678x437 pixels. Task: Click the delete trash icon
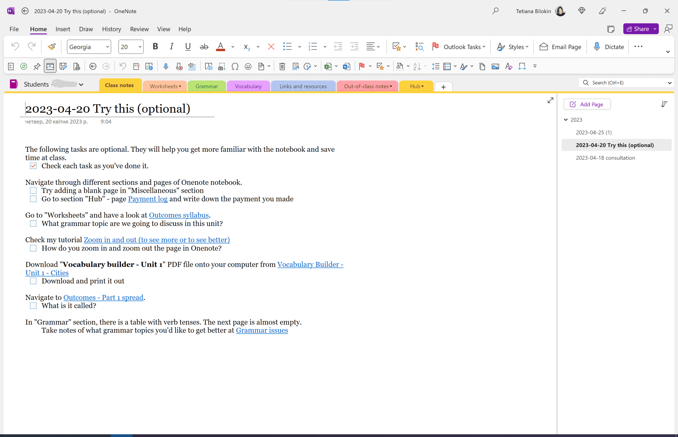coord(282,67)
